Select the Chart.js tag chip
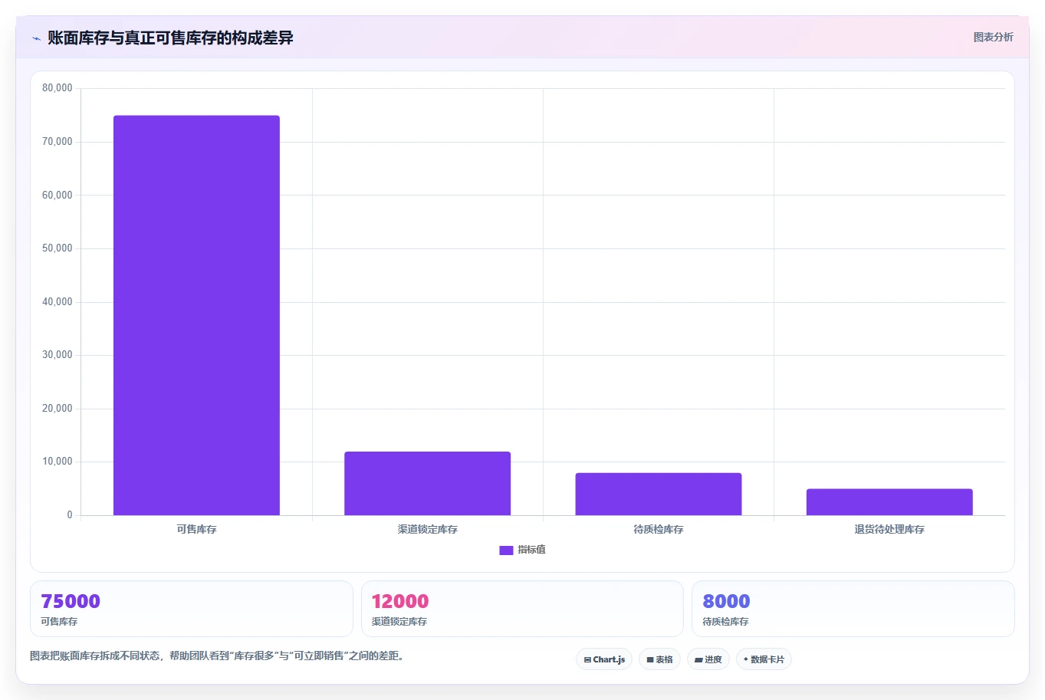This screenshot has height=700, width=1045. [x=604, y=659]
